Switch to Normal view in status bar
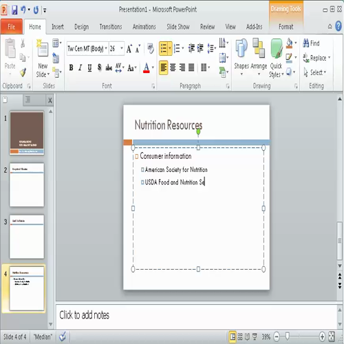344x344 pixels. point(233,336)
